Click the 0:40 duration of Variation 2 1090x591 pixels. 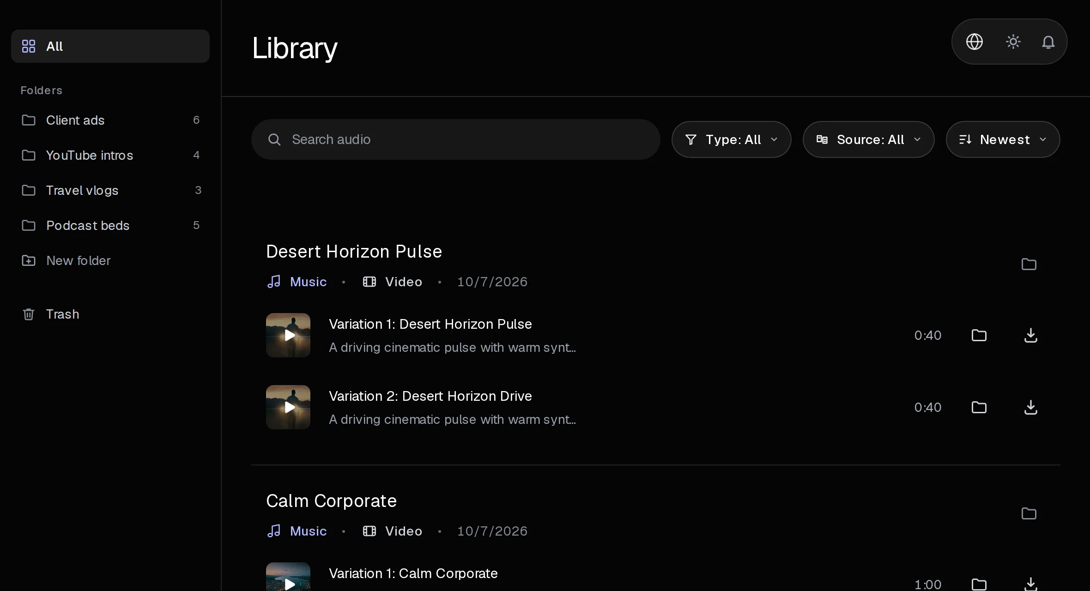[928, 407]
